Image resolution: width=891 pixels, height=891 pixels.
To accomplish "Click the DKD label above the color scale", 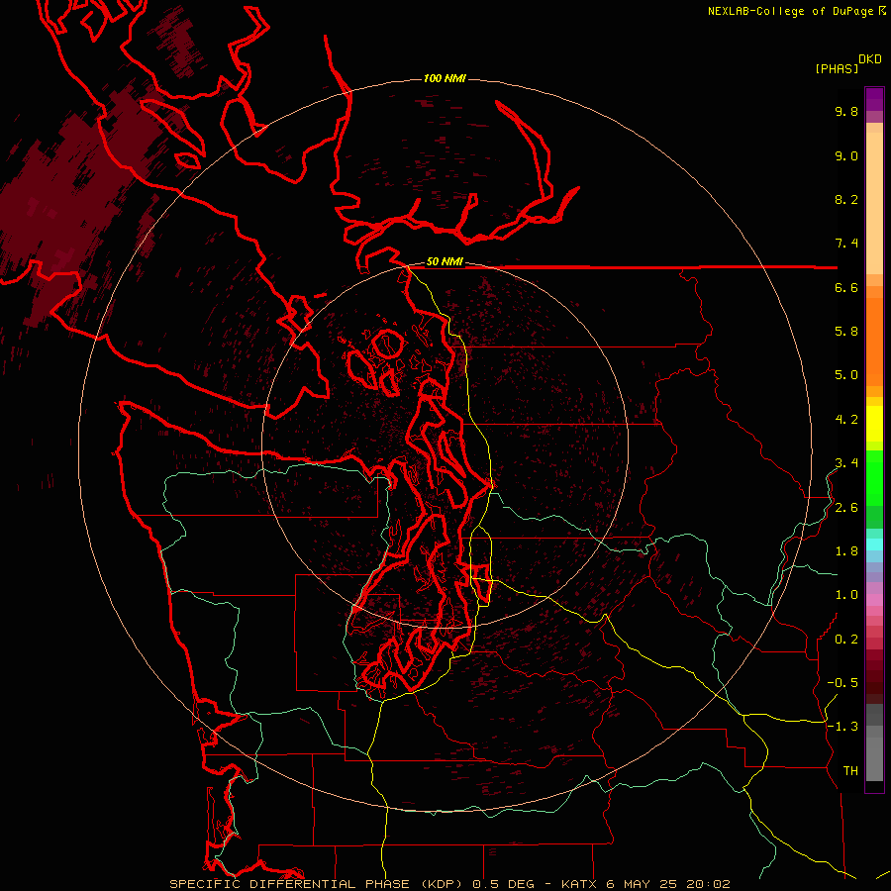I will (x=869, y=59).
